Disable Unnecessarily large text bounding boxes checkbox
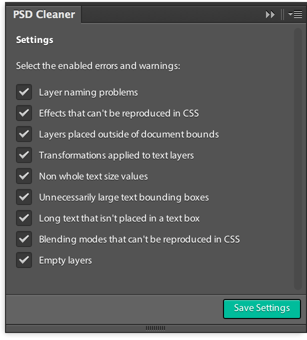 (24, 197)
